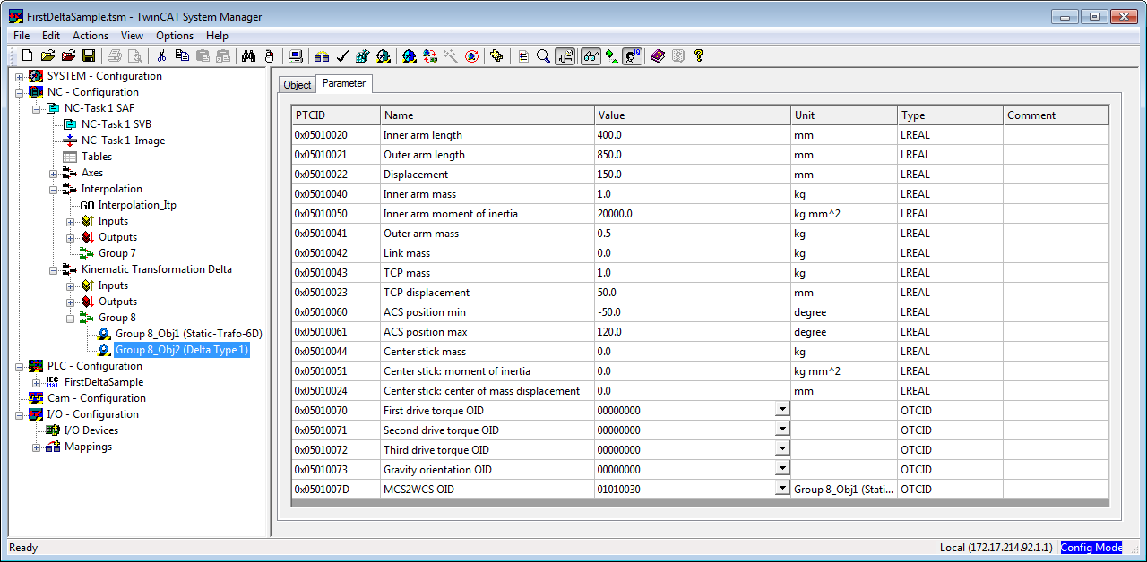1147x562 pixels.
Task: Expand the Axes tree node
Action: pyautogui.click(x=54, y=173)
